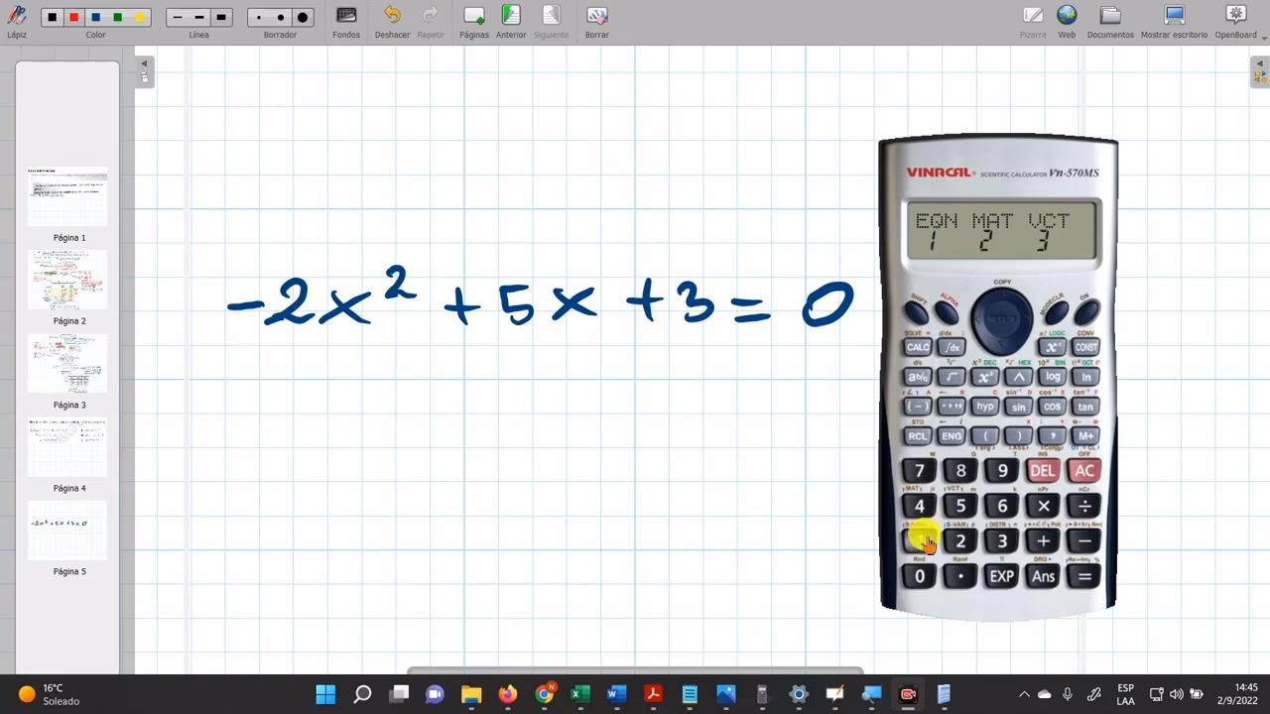Open the Página 3 thumbnail
Image resolution: width=1270 pixels, height=714 pixels.
pyautogui.click(x=66, y=363)
